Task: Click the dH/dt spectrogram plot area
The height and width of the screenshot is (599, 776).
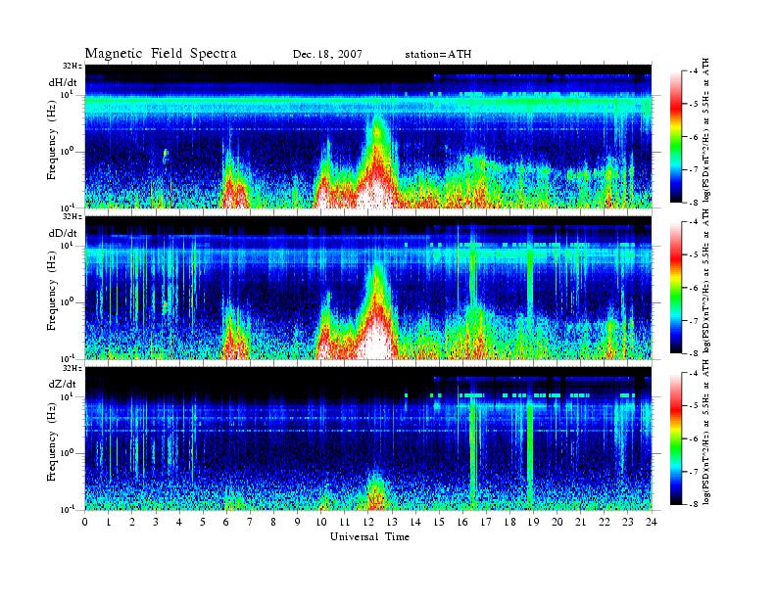Action: pyautogui.click(x=368, y=136)
